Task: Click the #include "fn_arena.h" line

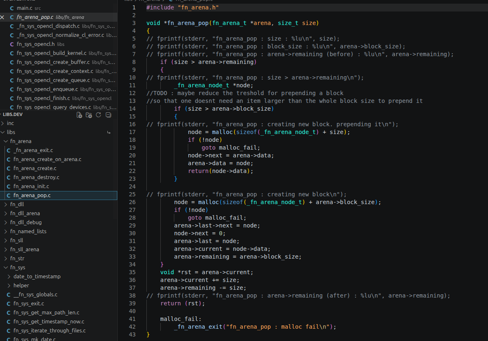Action: 182,7
